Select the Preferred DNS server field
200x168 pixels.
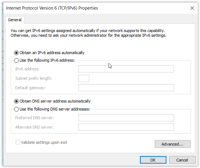126,118
